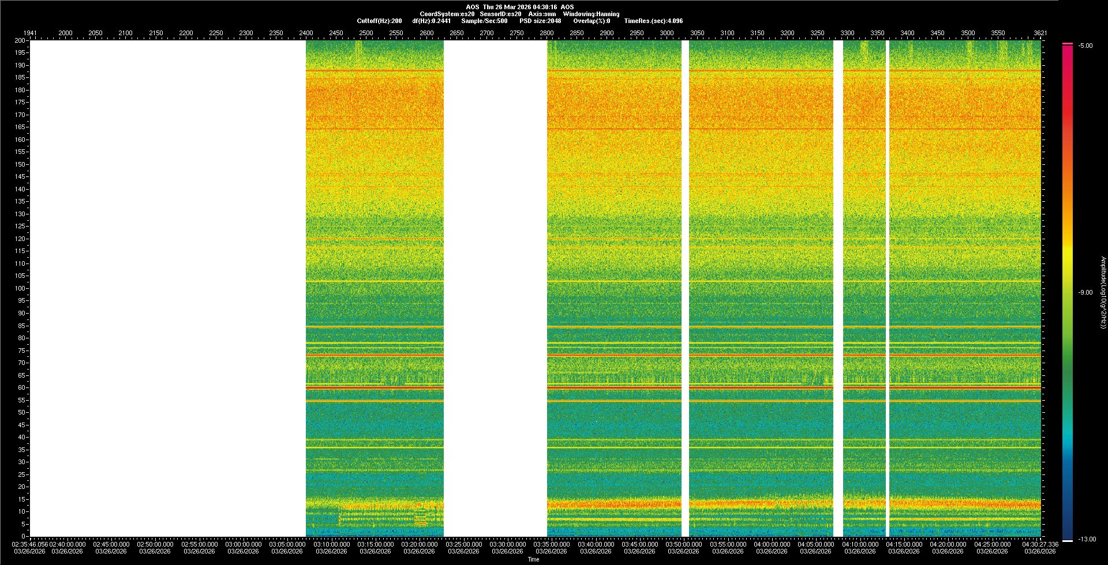Click the -9.00 colorbar label

1085,293
